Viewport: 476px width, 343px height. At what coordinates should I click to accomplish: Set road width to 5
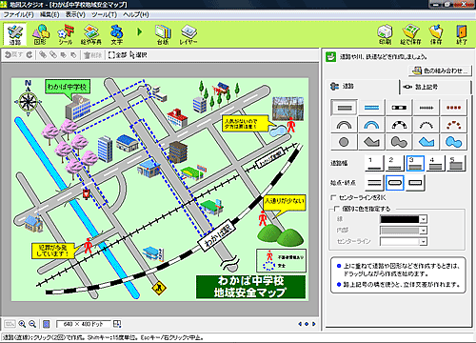pos(456,163)
